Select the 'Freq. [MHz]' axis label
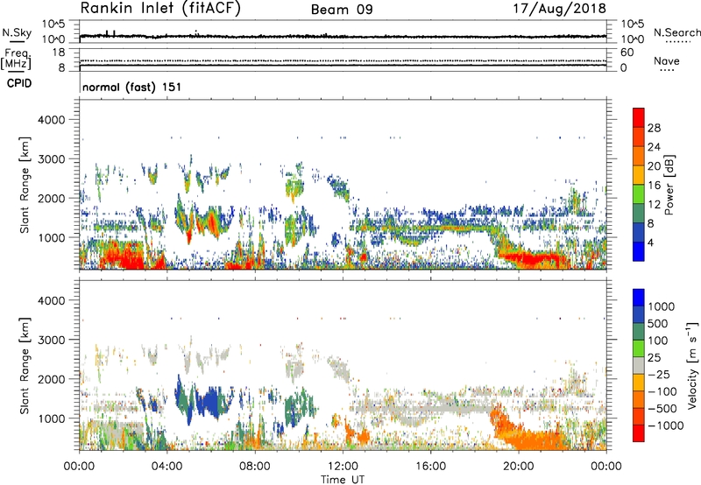 tap(16, 59)
